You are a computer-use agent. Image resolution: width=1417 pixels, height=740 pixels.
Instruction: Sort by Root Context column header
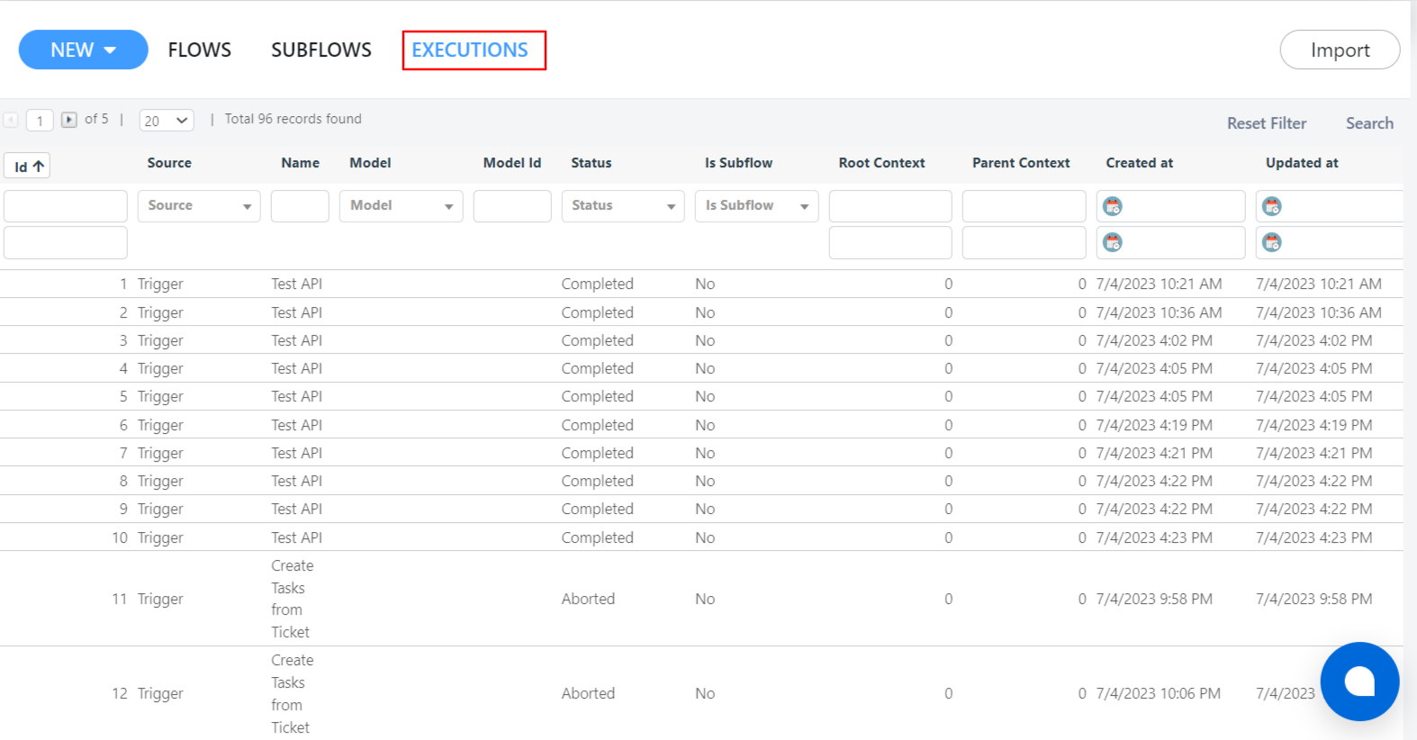click(x=881, y=163)
